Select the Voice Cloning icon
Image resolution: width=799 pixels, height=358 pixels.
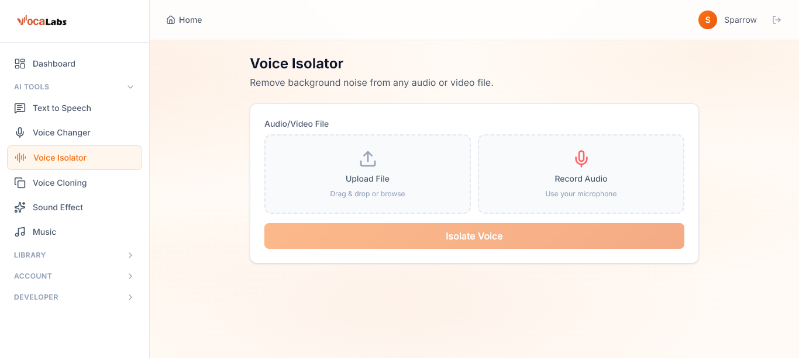click(x=19, y=182)
